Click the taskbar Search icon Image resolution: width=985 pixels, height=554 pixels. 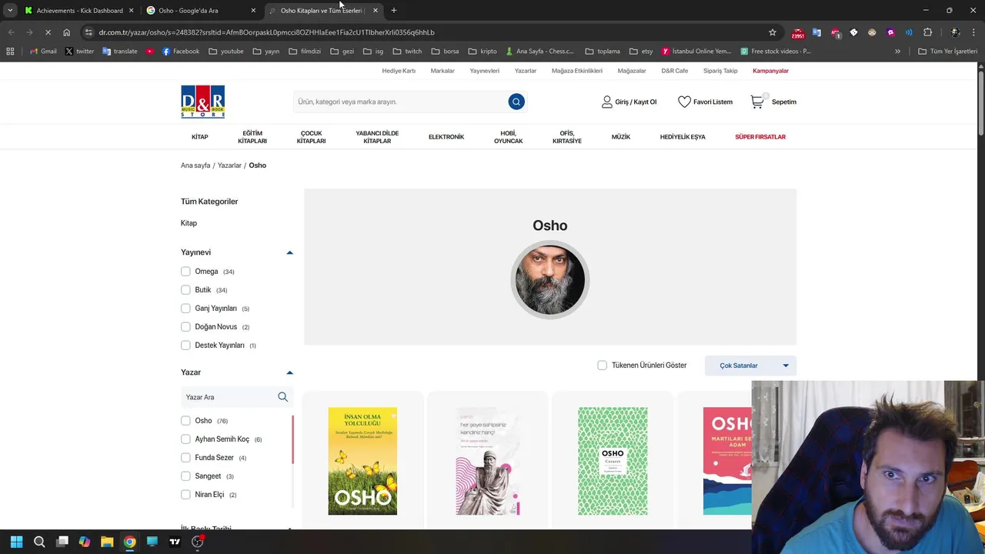[39, 542]
